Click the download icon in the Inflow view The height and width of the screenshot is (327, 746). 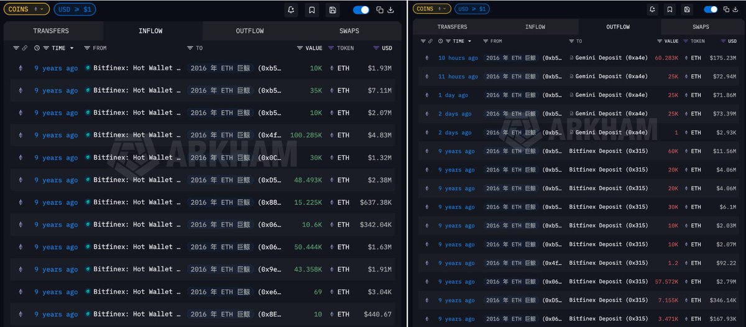[390, 10]
